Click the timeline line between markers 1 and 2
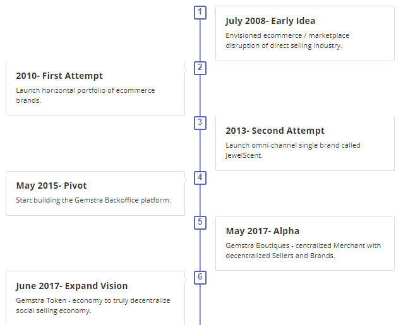408x325 pixels. coord(200,40)
